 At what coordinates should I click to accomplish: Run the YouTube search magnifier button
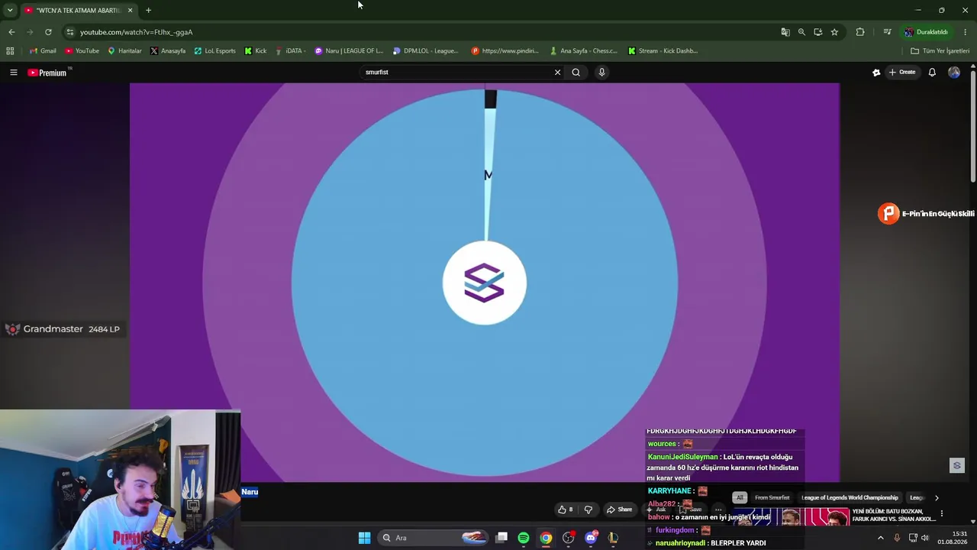[576, 73]
